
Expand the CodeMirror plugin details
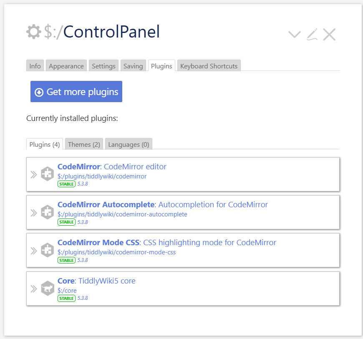pos(34,174)
